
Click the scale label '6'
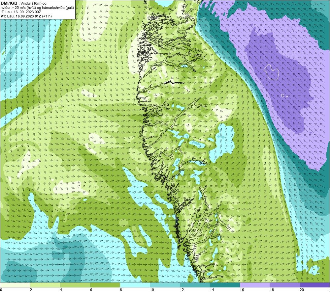tap(91, 290)
